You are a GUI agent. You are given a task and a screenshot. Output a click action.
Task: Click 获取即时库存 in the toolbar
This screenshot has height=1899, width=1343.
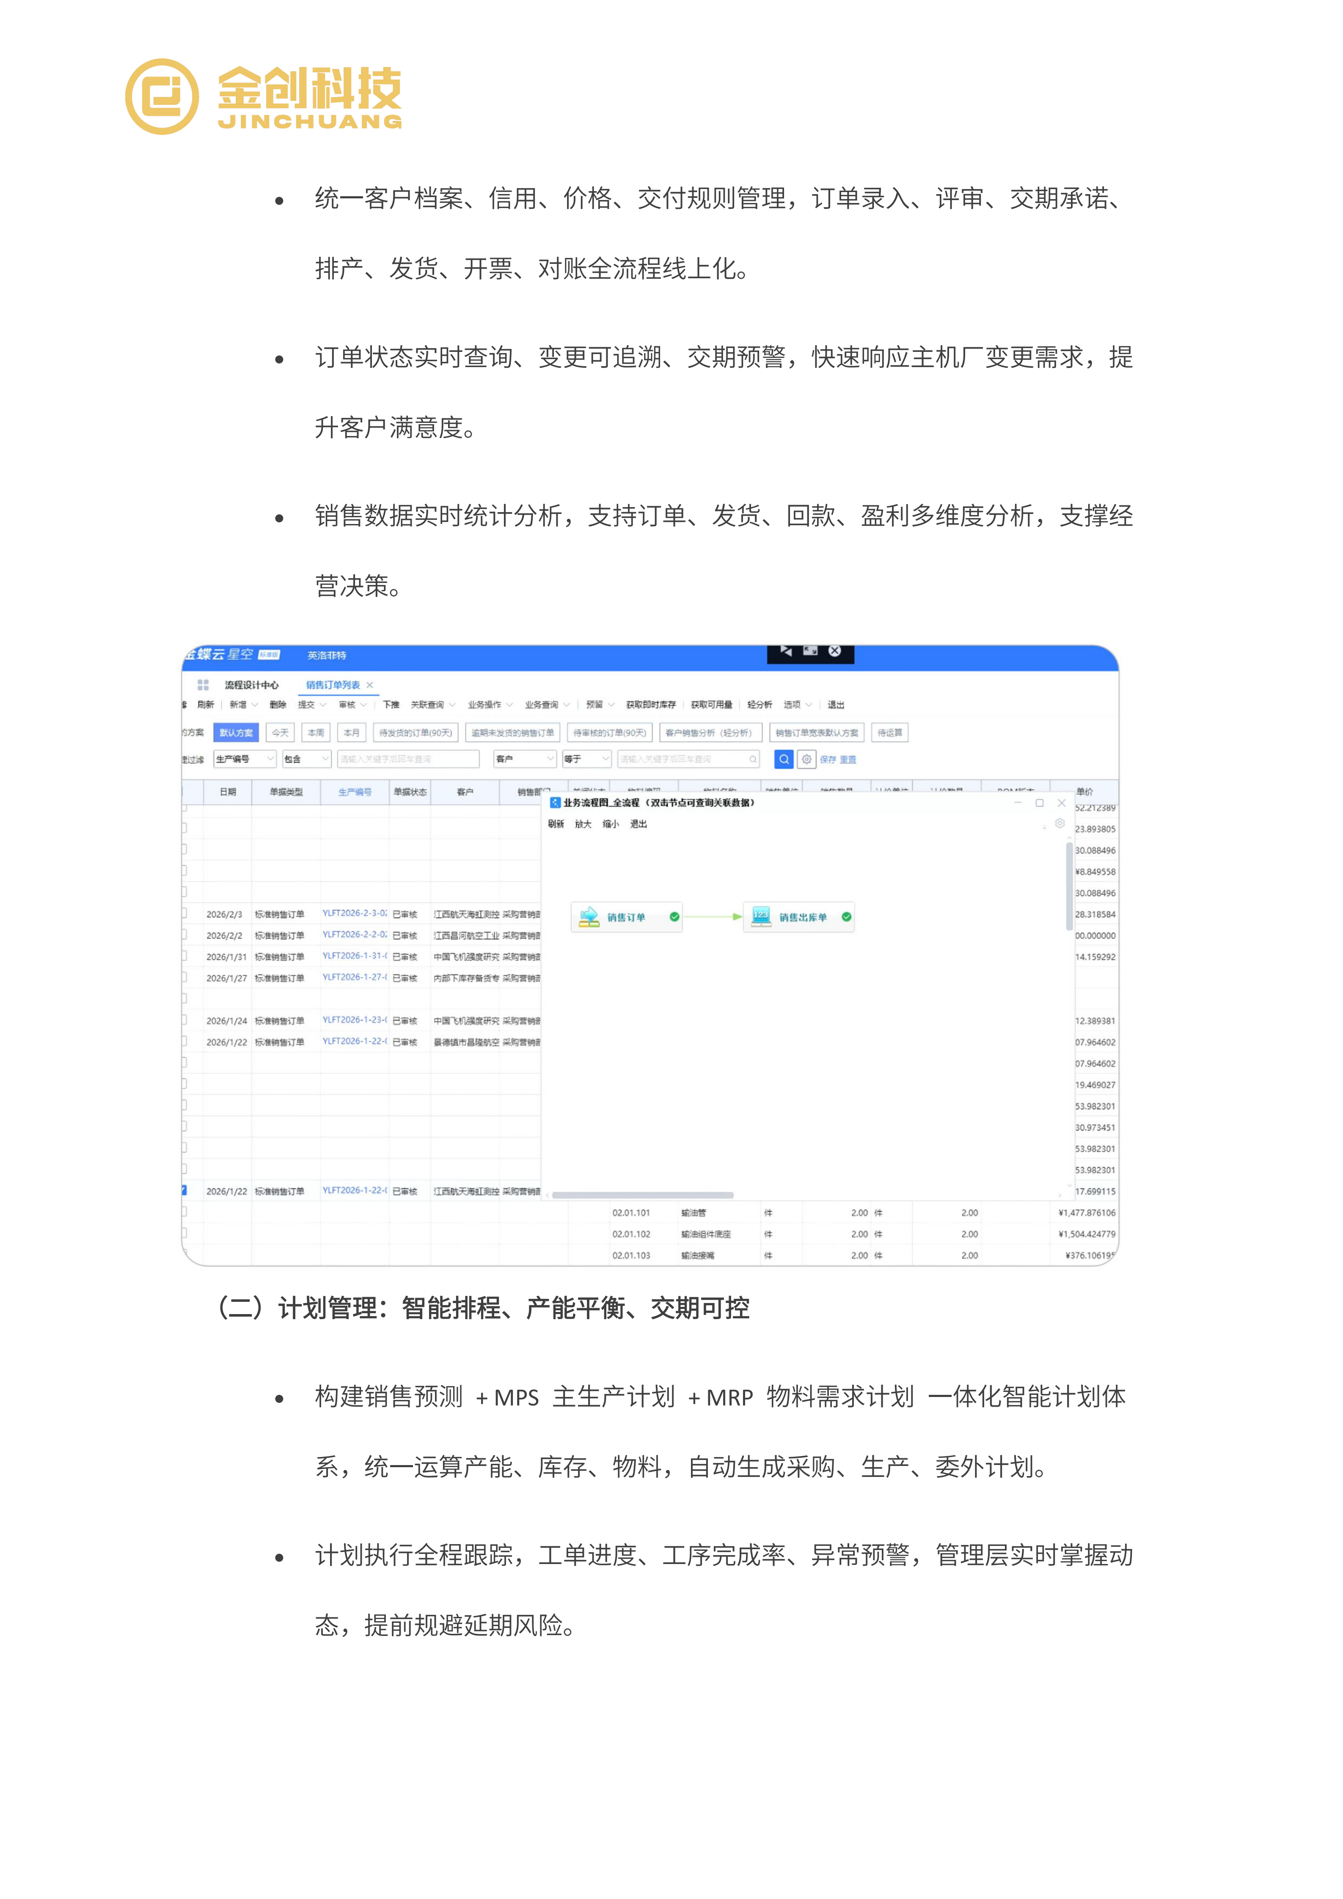pos(650,705)
